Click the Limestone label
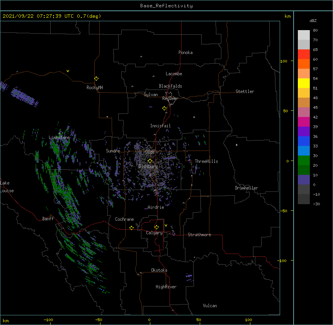This screenshot has width=333, height=325. click(x=59, y=137)
